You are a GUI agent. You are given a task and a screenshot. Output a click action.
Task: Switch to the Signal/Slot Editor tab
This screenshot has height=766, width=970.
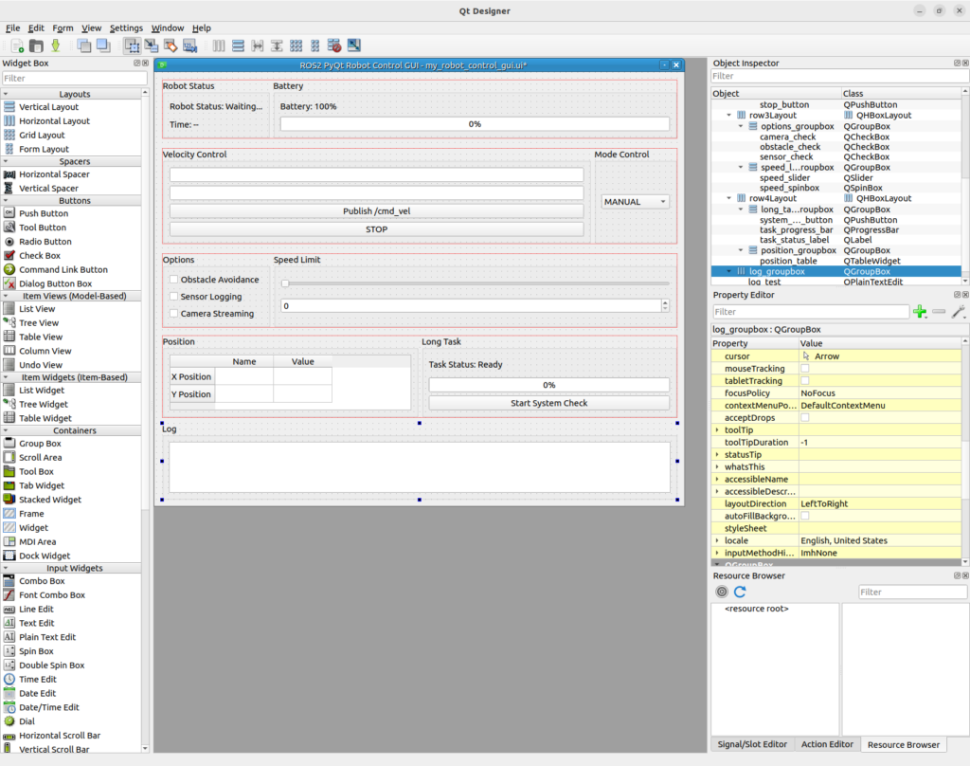[x=751, y=744]
